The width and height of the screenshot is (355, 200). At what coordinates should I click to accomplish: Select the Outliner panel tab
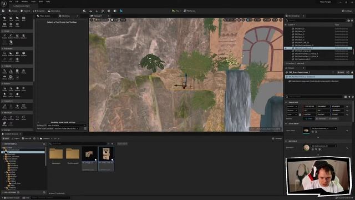pos(293,16)
